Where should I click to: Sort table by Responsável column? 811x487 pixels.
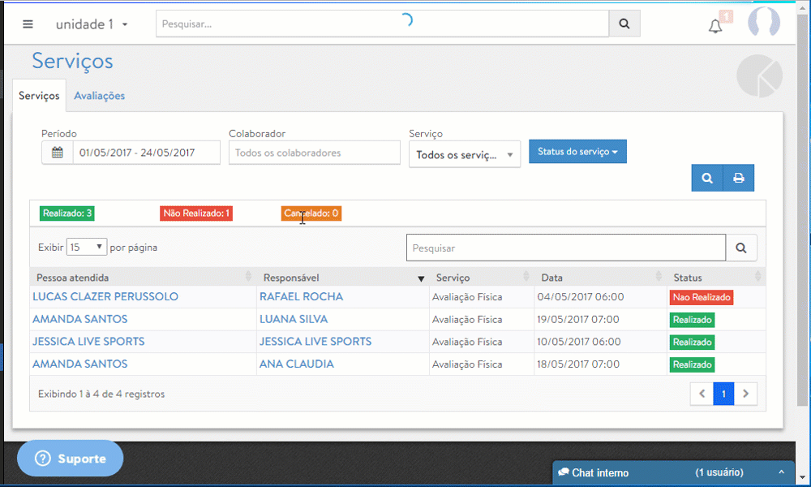click(x=341, y=278)
